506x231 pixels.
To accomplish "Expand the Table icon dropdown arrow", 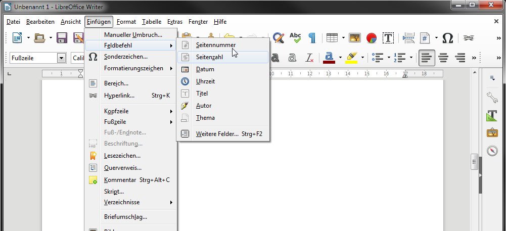I will click(x=343, y=38).
